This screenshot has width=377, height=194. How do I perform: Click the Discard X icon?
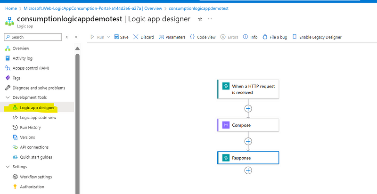pyautogui.click(x=136, y=37)
